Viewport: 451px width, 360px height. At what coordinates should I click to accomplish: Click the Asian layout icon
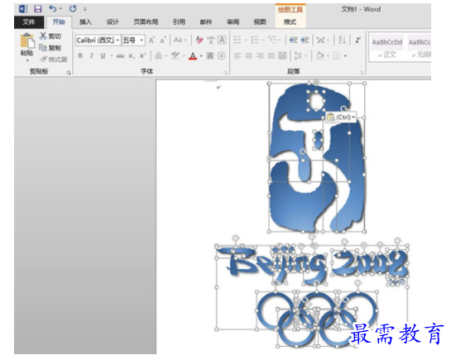click(320, 40)
